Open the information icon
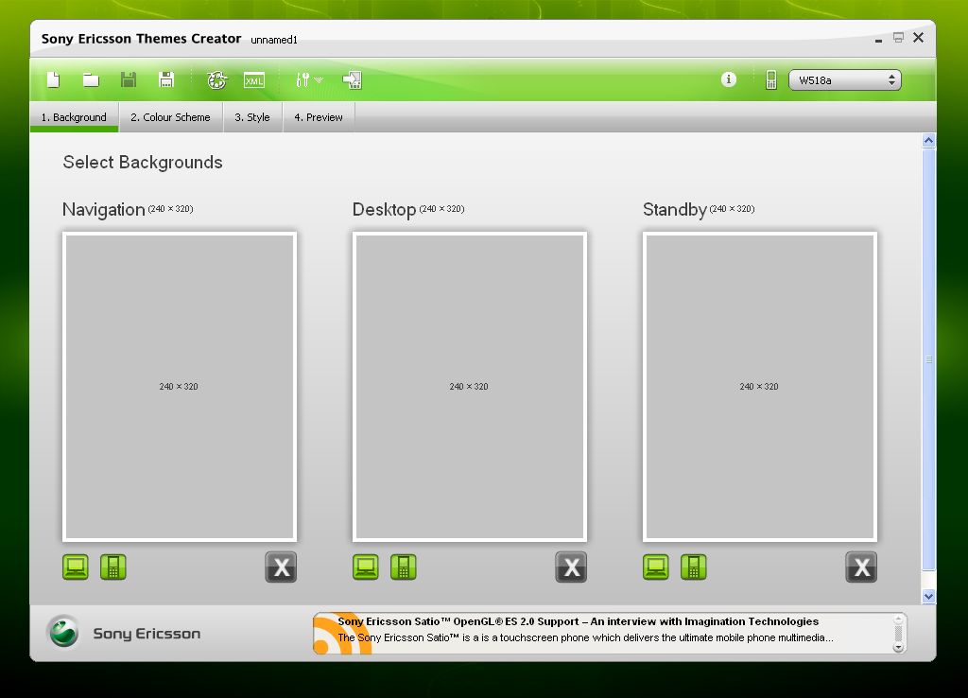Image resolution: width=968 pixels, height=698 pixels. pos(729,79)
